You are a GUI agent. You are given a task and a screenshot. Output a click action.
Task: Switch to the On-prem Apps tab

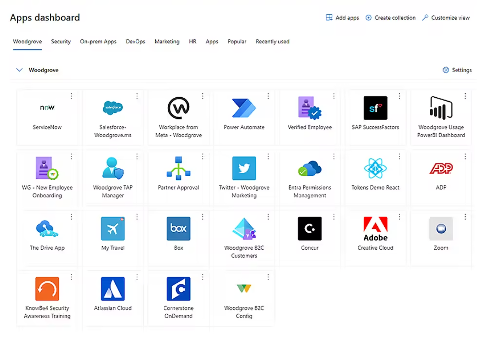pyautogui.click(x=98, y=42)
